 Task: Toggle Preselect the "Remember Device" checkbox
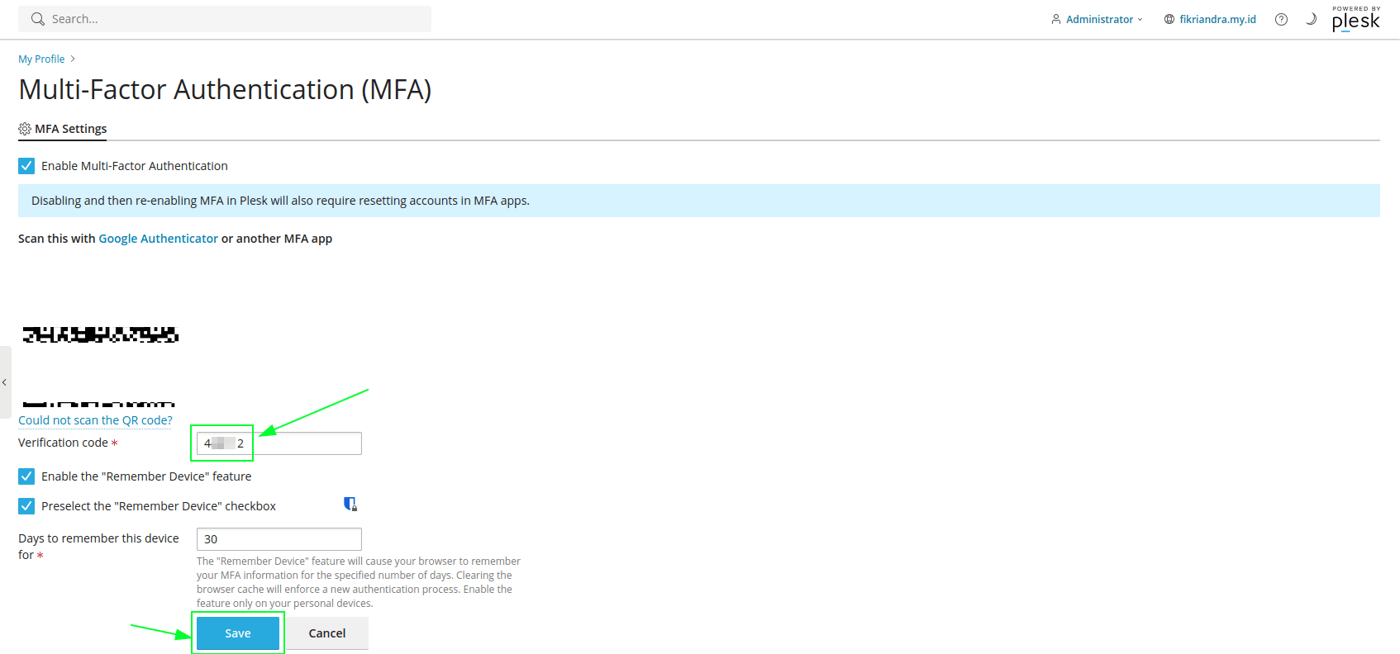pos(26,506)
